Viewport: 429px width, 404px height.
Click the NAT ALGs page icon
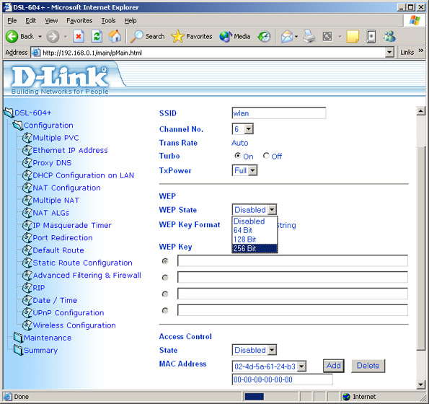27,213
